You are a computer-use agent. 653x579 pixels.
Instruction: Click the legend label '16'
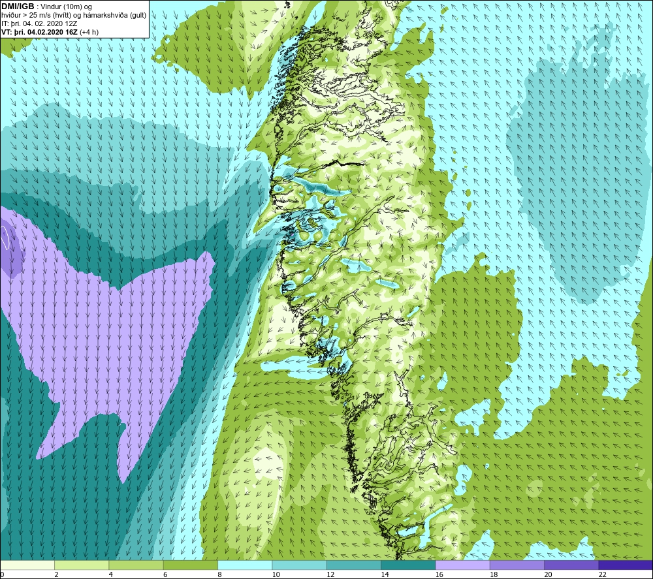[439, 574]
